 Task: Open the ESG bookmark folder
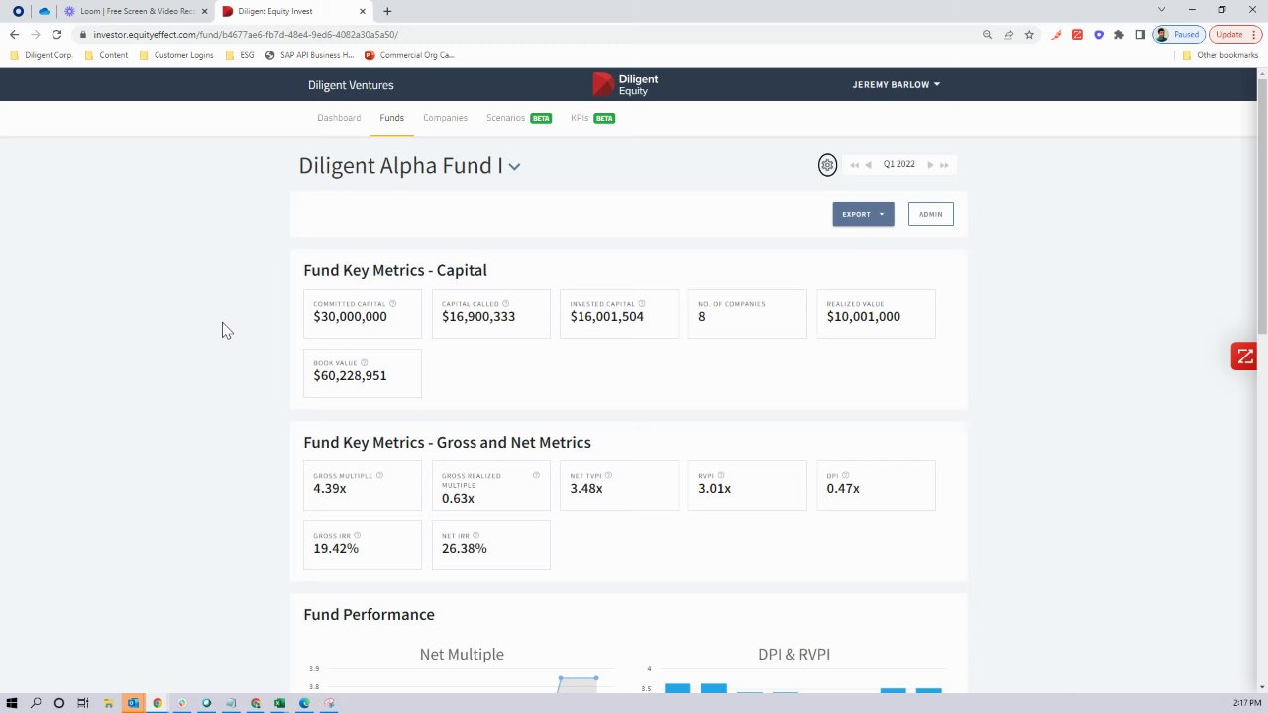point(240,55)
